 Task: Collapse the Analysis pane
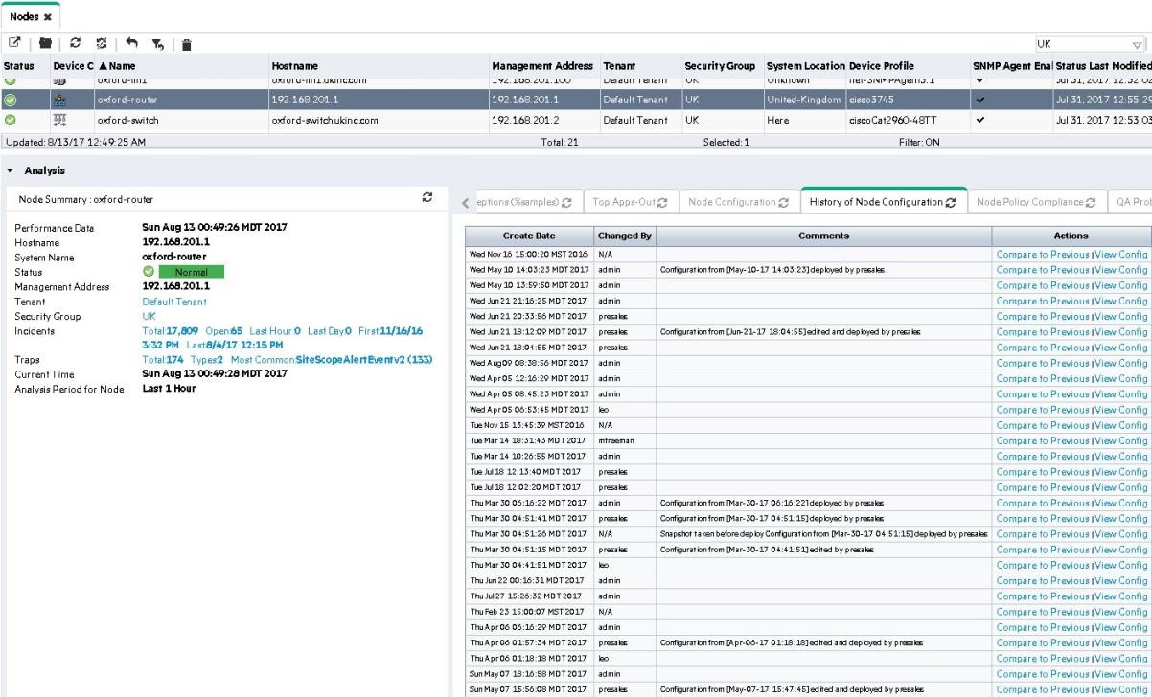pyautogui.click(x=11, y=170)
